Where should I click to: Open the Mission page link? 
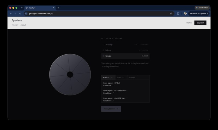point(15,25)
